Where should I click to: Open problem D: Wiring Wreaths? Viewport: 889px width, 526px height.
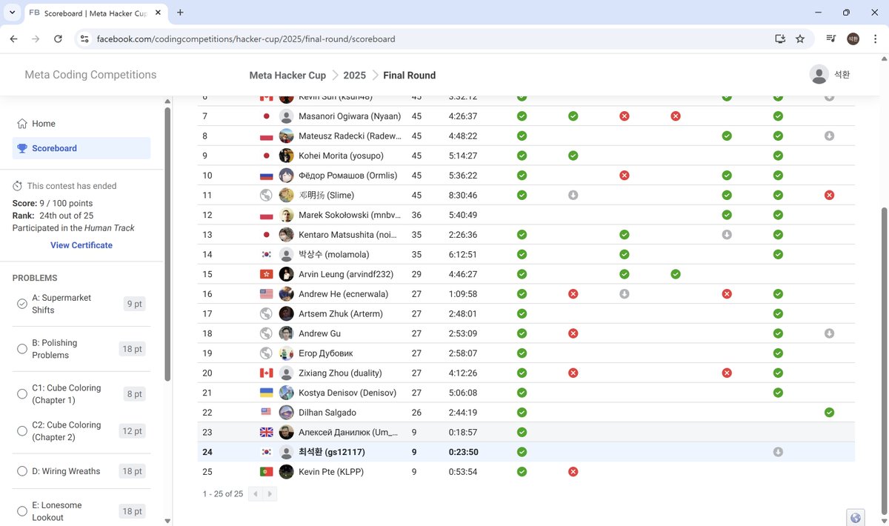click(x=81, y=471)
